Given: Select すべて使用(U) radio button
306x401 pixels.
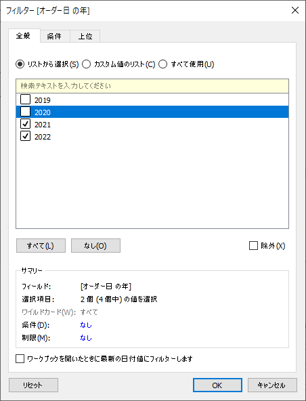Looking at the screenshot, I should [163, 64].
